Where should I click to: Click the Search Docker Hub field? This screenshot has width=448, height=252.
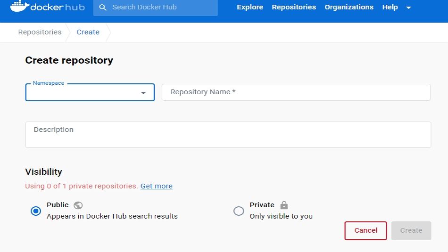(160, 8)
